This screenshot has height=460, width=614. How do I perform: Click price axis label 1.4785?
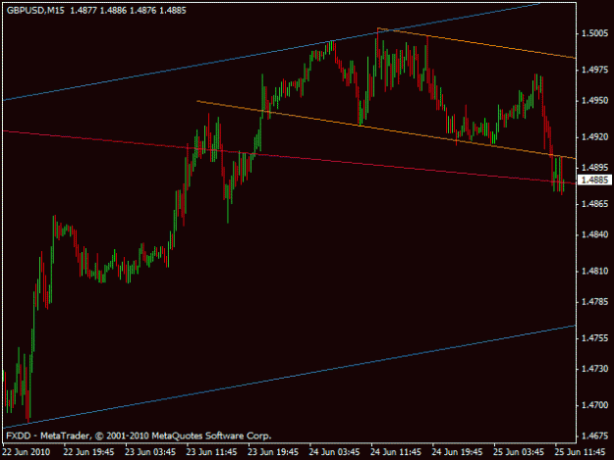594,302
